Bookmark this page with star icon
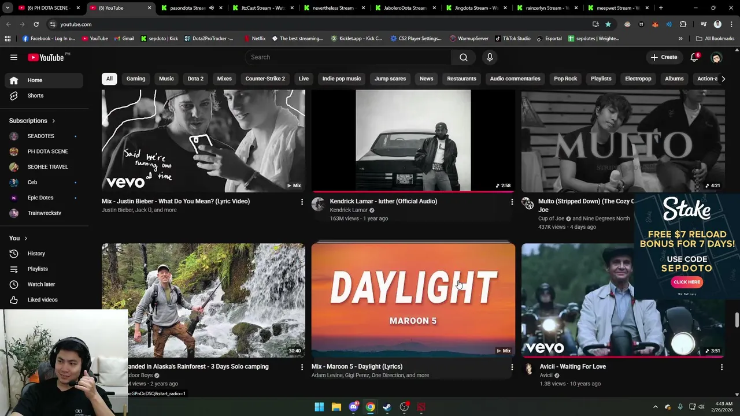This screenshot has width=740, height=416. point(608,24)
